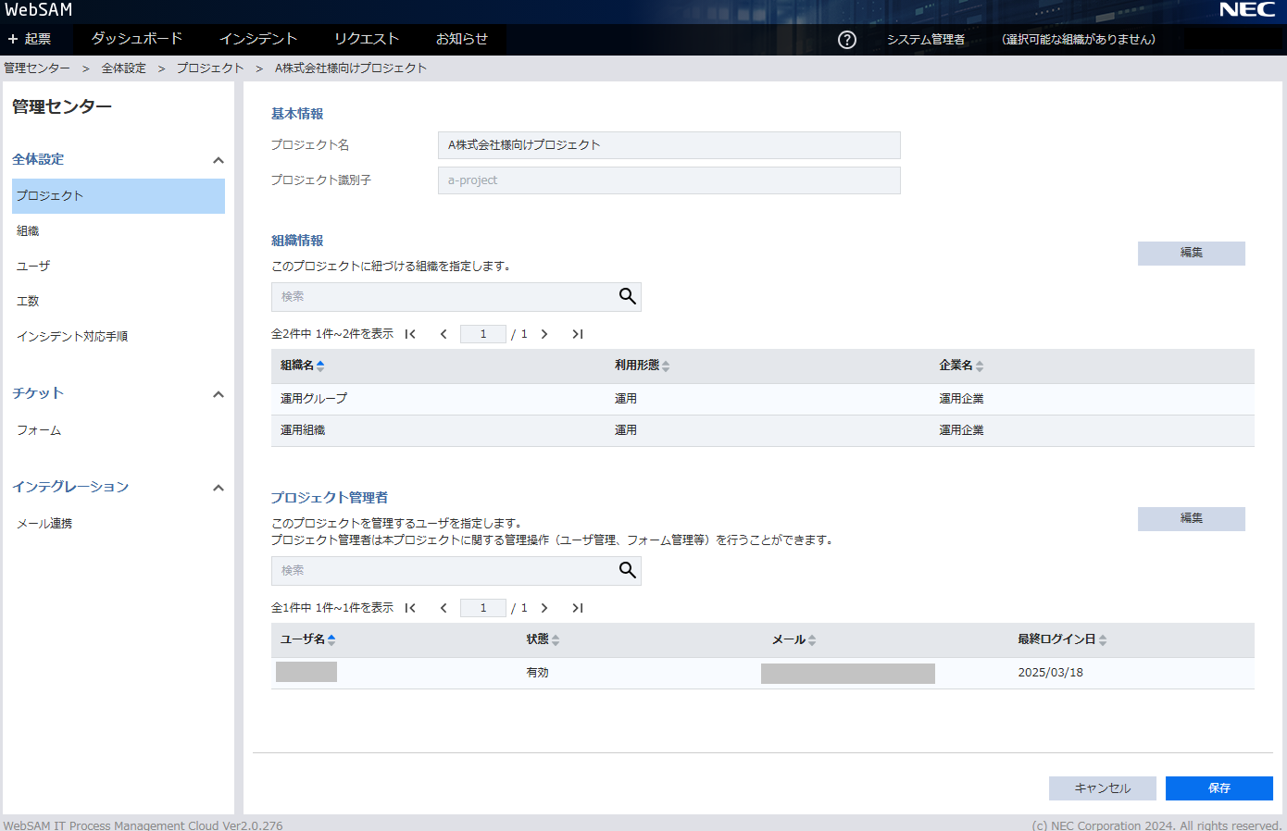Image resolution: width=1287 pixels, height=831 pixels.
Task: Click 編集 button for organization info
Action: click(1191, 253)
